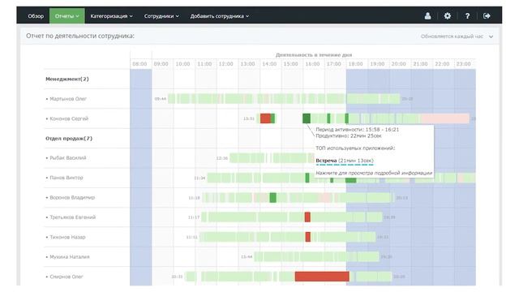
Task: Select employee Третьяков Евгений
Action: pos(72,217)
